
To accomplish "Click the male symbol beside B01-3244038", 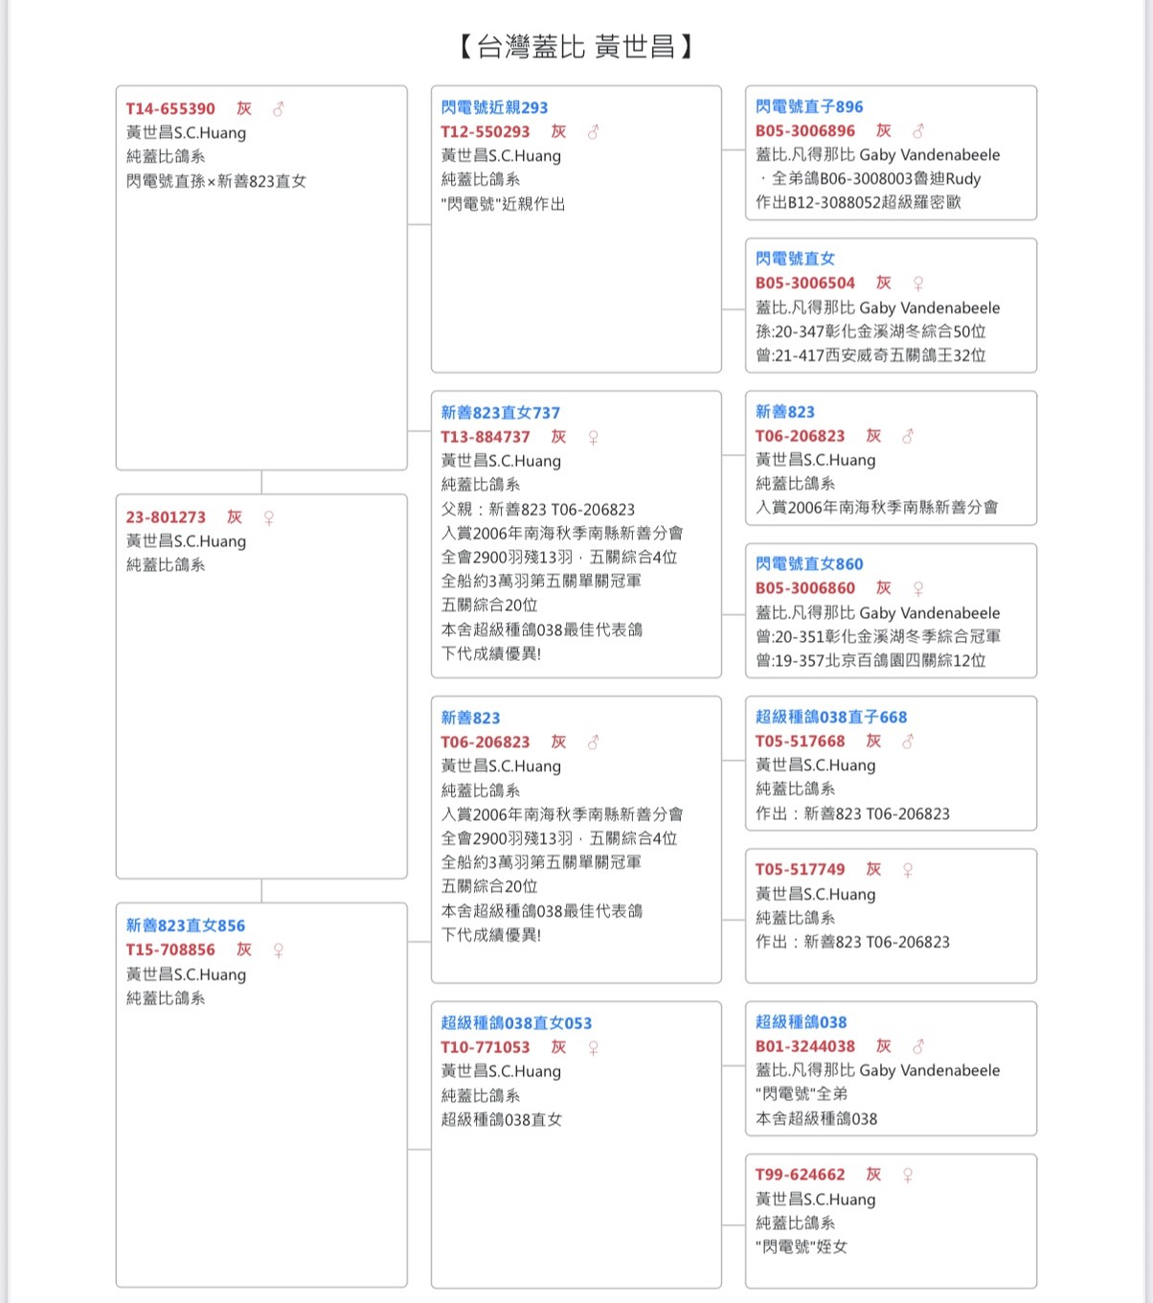I will tap(918, 1047).
